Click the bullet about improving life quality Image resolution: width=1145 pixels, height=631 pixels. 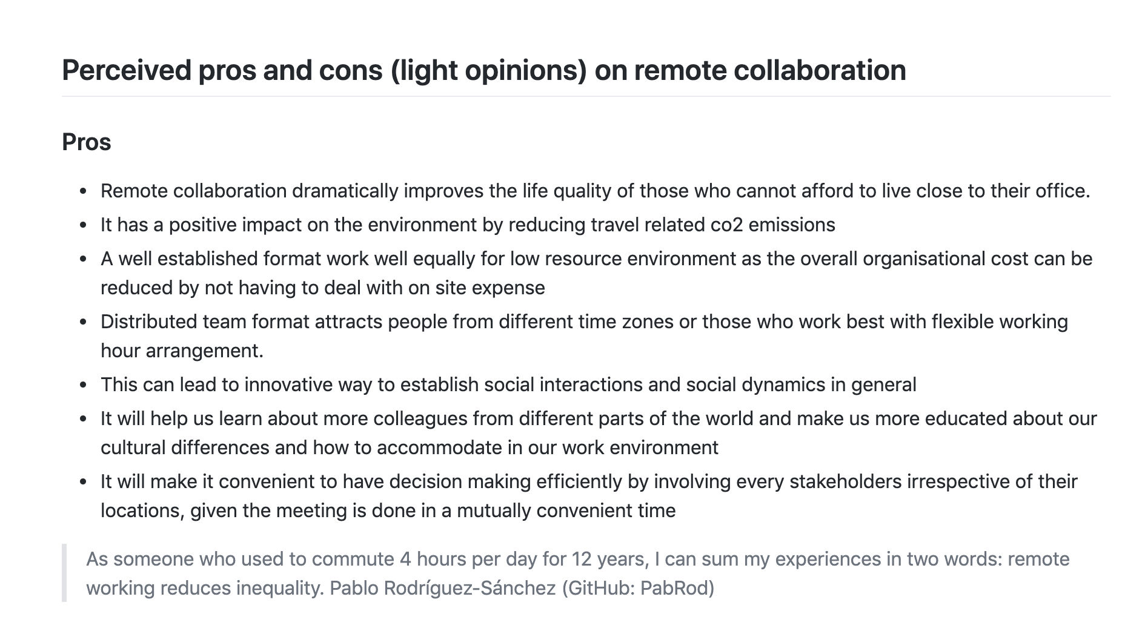pos(595,191)
